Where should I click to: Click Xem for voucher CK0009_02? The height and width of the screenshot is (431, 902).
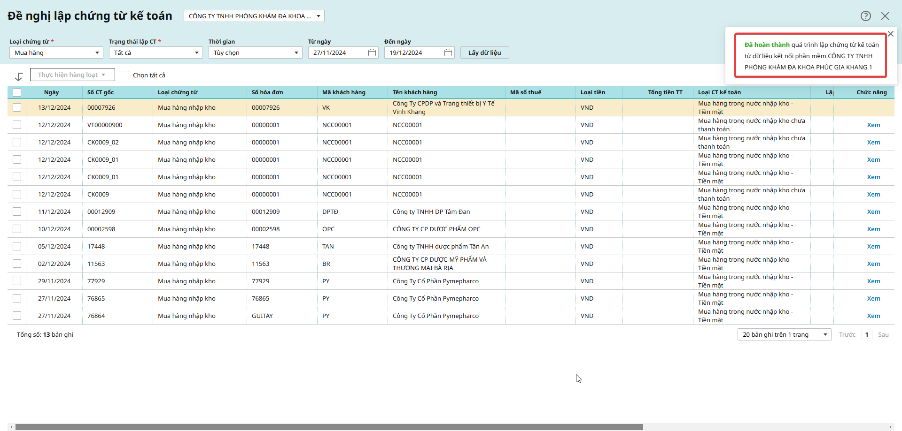[x=873, y=142]
